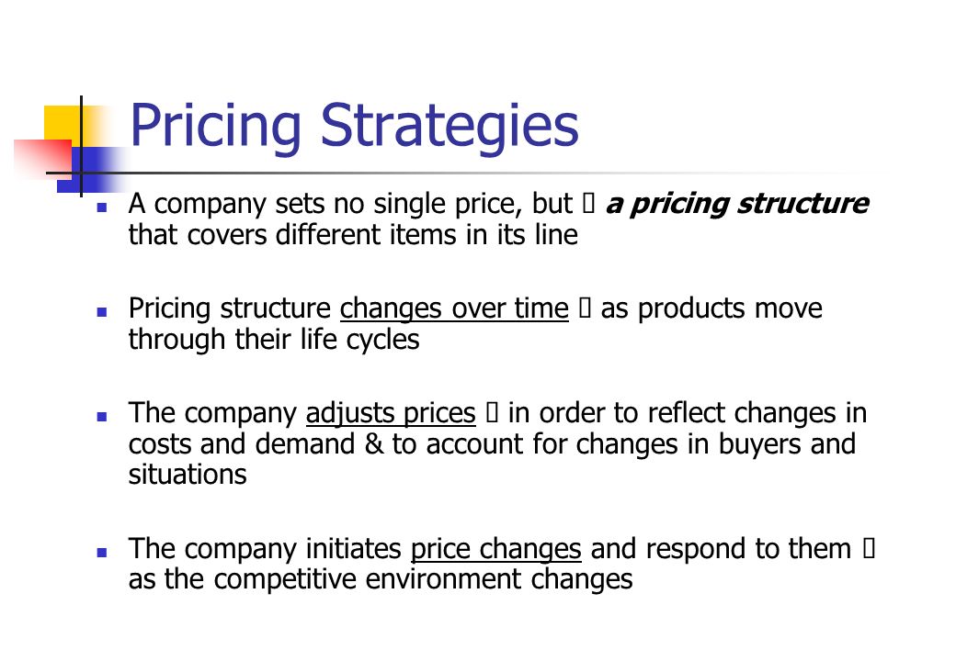956x661 pixels.
Task: Click the underlined 'changes over time' text
Action: click(454, 308)
